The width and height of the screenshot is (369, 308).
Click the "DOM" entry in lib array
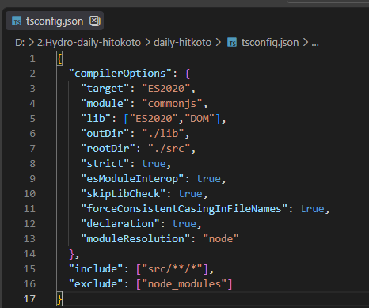click(x=200, y=119)
